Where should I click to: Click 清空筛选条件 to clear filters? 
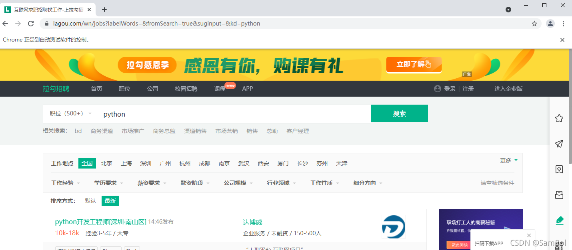[x=497, y=183]
